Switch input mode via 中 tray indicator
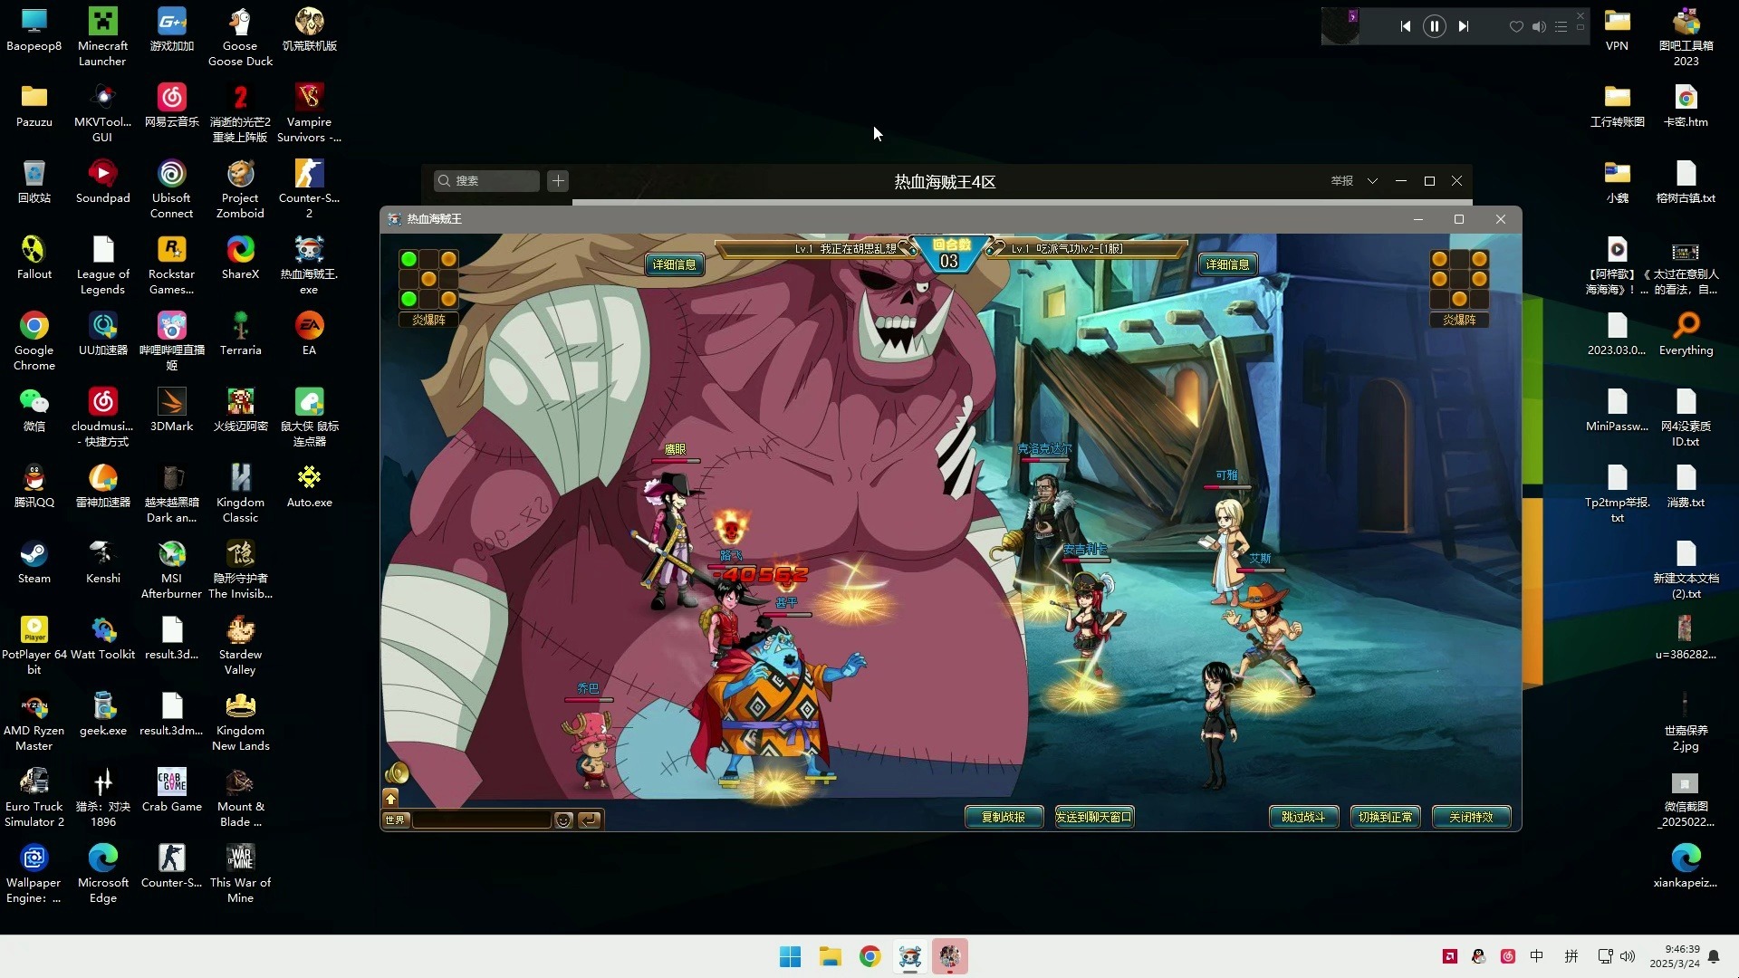This screenshot has height=978, width=1739. point(1537,956)
